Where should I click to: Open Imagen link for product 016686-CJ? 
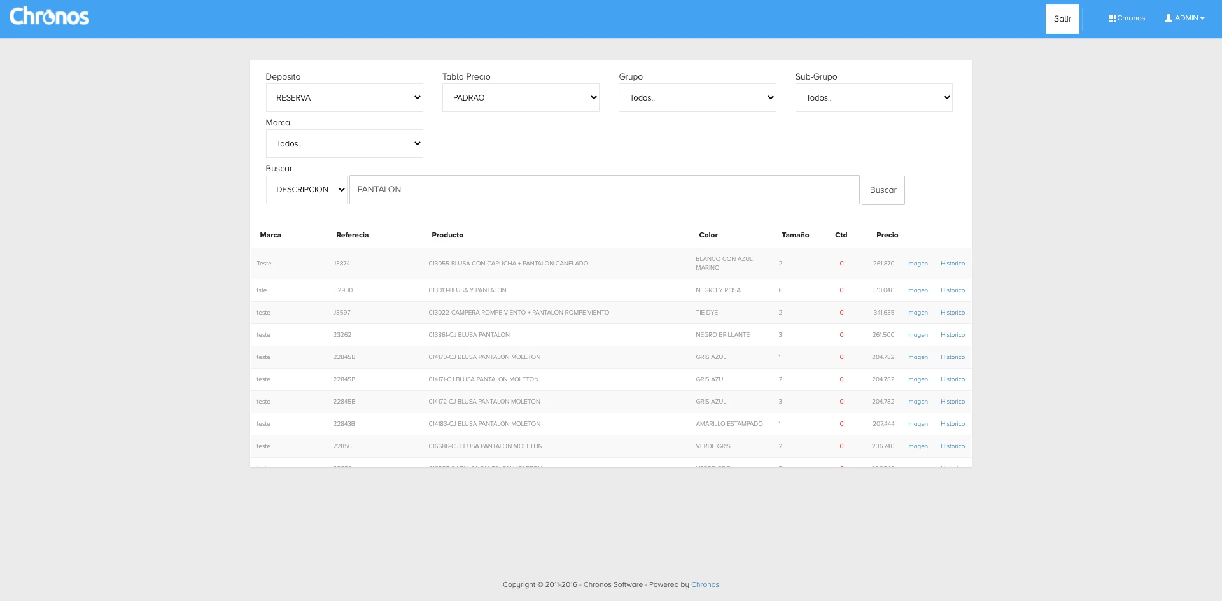pos(917,446)
